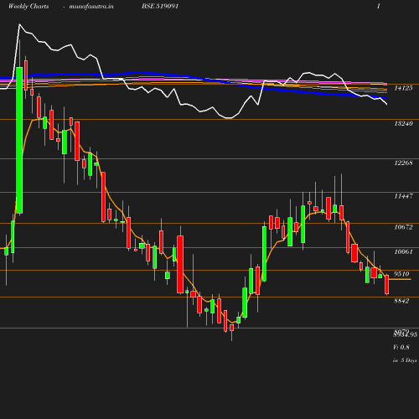
Task: Click the 'in 5 Days' label
Action: 405,360
